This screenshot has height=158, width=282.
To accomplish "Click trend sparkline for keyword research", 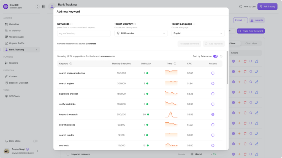I will pyautogui.click(x=171, y=114).
